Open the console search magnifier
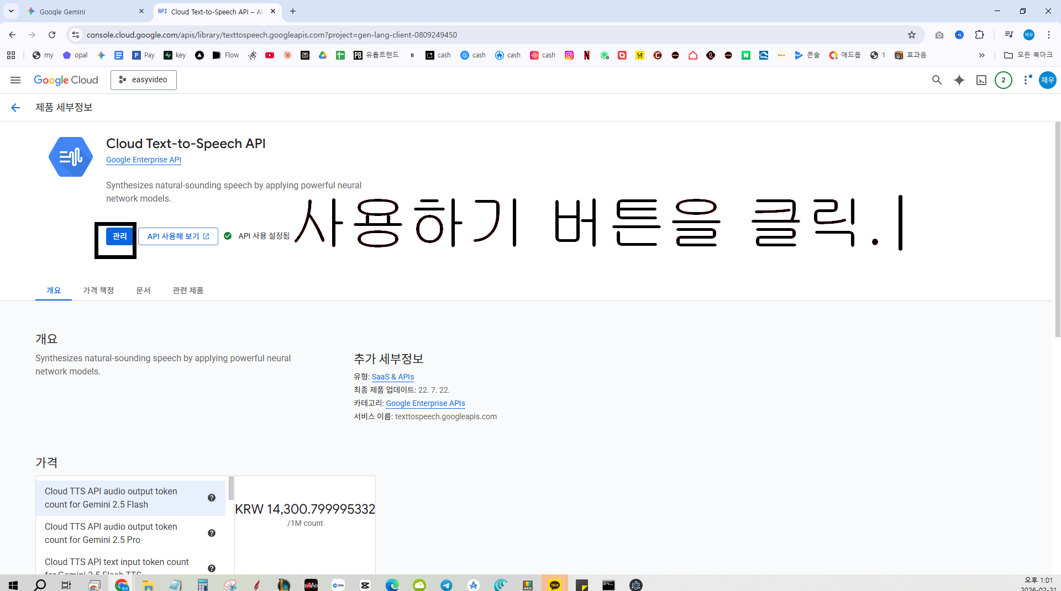The image size is (1061, 591). [x=937, y=80]
